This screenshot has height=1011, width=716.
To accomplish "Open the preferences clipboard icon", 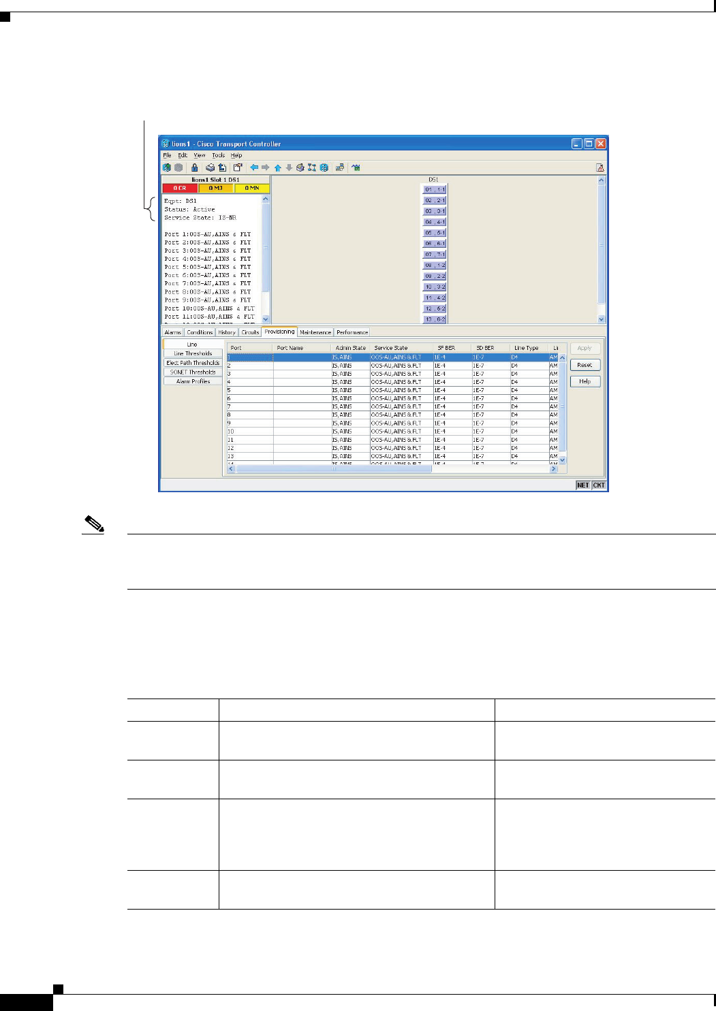I will (x=238, y=167).
